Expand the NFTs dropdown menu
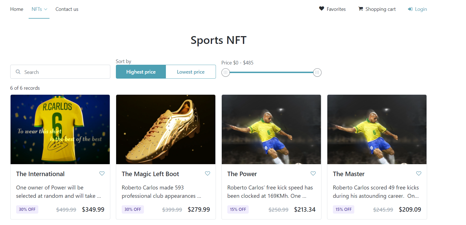466x225 pixels. (39, 9)
